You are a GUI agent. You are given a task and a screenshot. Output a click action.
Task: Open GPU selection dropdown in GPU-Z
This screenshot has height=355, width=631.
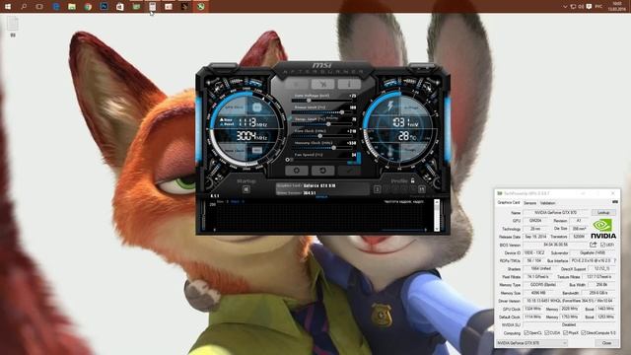pos(531,343)
